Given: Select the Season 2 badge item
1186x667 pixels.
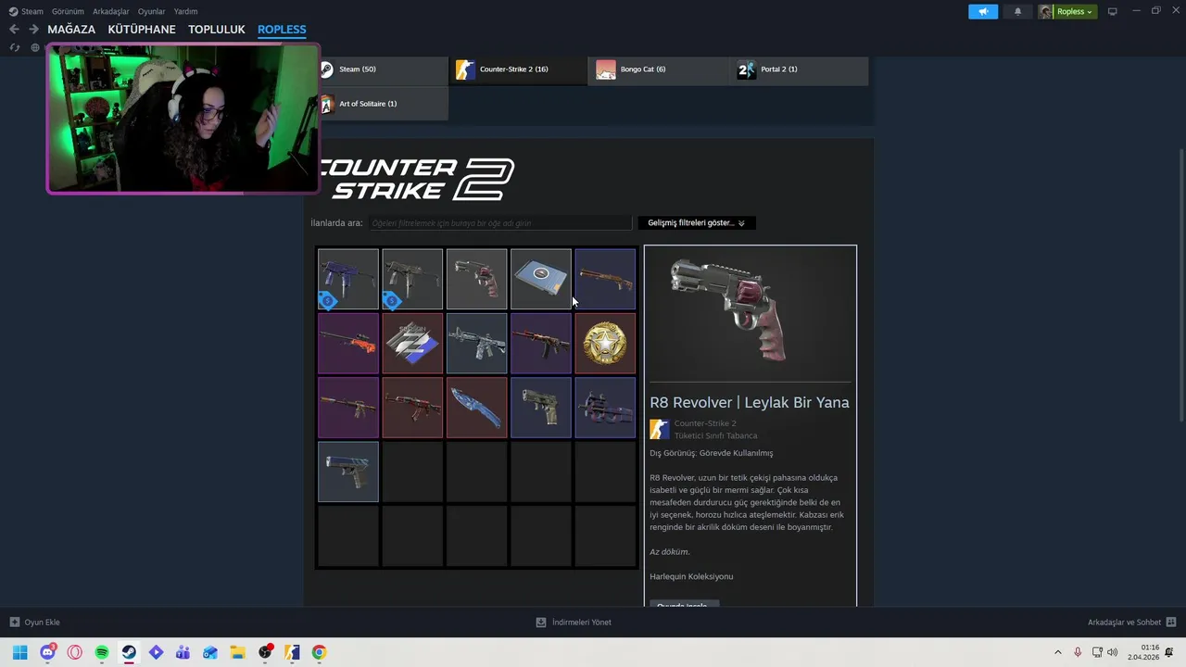Looking at the screenshot, I should point(412,343).
